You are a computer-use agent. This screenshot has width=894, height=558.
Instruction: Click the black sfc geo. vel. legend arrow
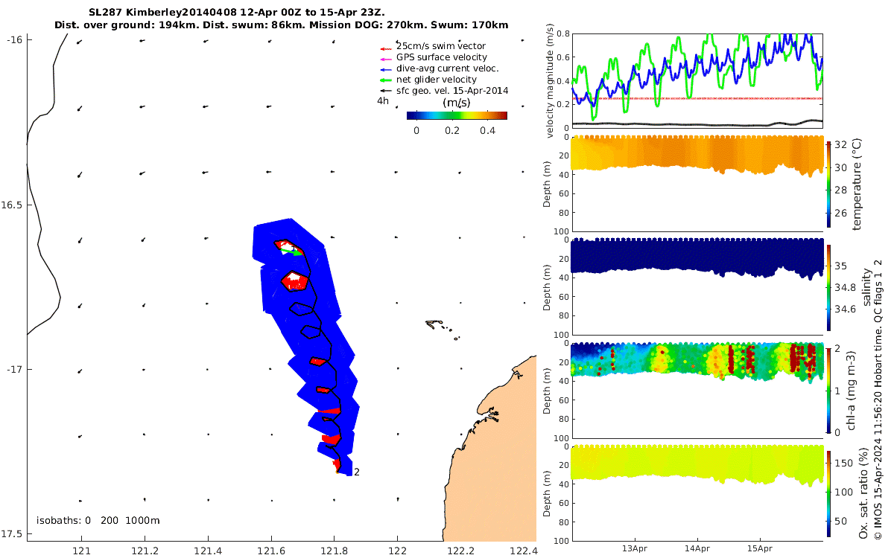(386, 91)
